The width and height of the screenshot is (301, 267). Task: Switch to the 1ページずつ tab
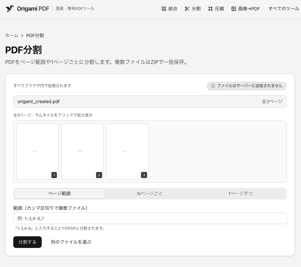240,194
